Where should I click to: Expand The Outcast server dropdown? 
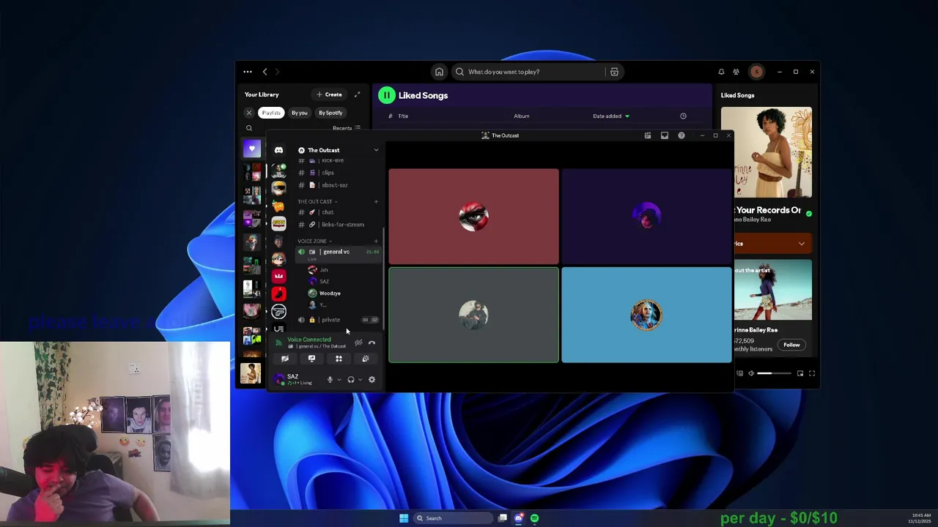point(376,150)
